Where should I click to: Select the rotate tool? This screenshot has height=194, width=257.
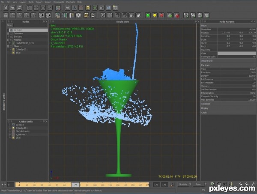pyautogui.click(x=43, y=8)
